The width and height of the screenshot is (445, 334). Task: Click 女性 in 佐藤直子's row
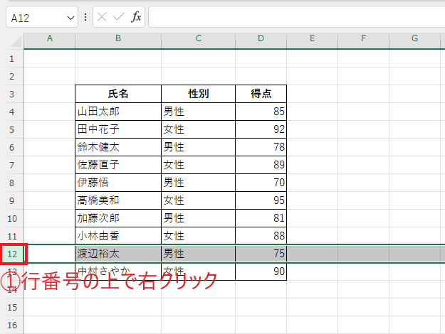pos(199,165)
